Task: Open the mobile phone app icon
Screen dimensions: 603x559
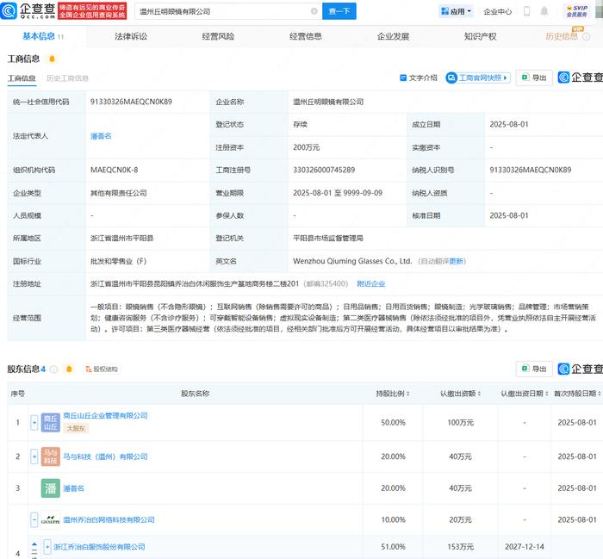Action: click(x=527, y=11)
